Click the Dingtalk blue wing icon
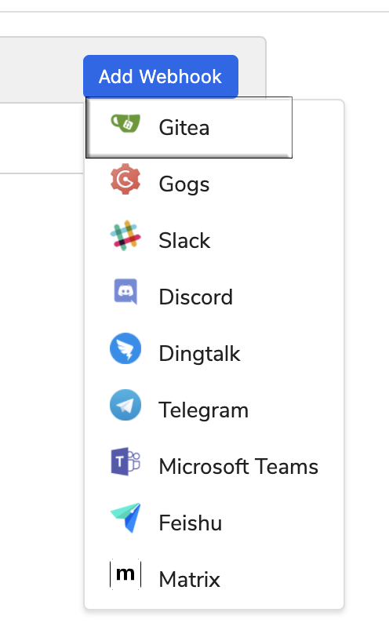 125,348
